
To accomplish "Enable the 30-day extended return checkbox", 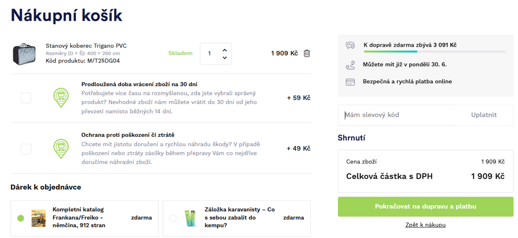I will (26, 98).
